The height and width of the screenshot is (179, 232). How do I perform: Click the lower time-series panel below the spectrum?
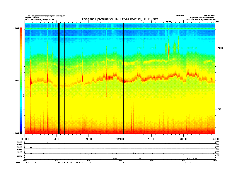coord(120,150)
